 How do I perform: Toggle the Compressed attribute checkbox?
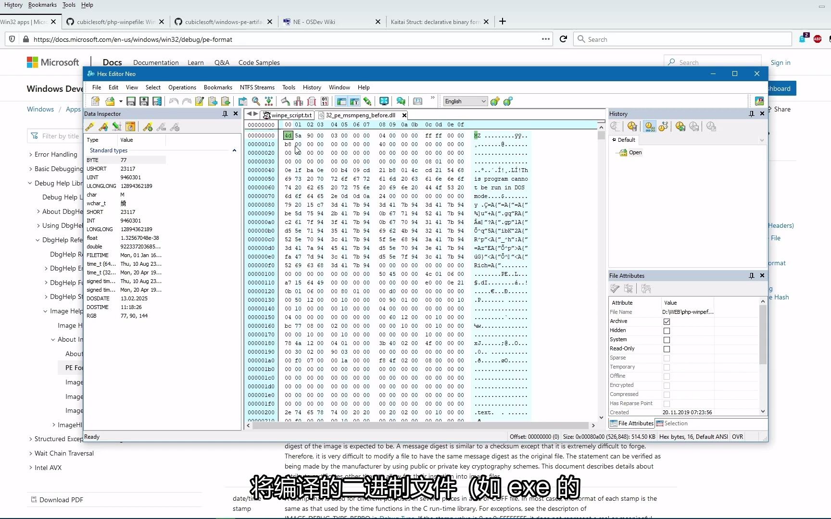click(x=667, y=395)
